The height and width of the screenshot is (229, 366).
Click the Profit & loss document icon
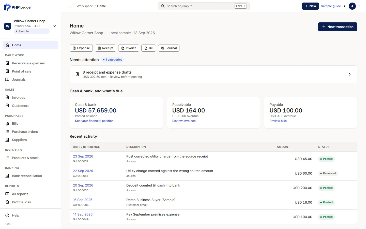pos(7,202)
